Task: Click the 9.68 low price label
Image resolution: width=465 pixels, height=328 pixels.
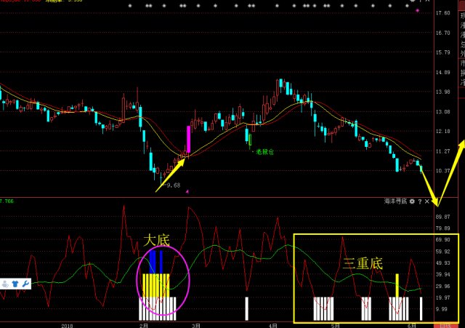Action: (x=171, y=185)
